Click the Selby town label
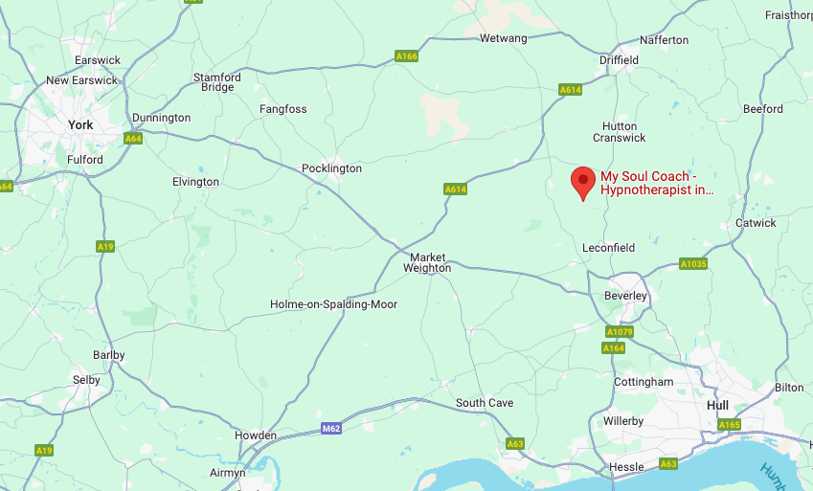Screen dimensions: 813x491 (86, 380)
